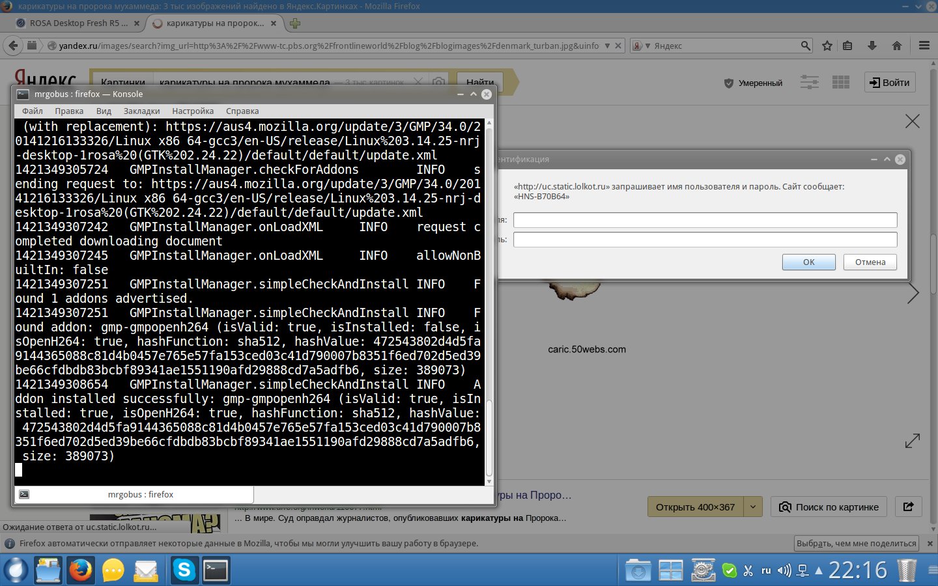Open system settings gear in panel
Image resolution: width=938 pixels, height=586 pixels.
pyautogui.click(x=703, y=570)
